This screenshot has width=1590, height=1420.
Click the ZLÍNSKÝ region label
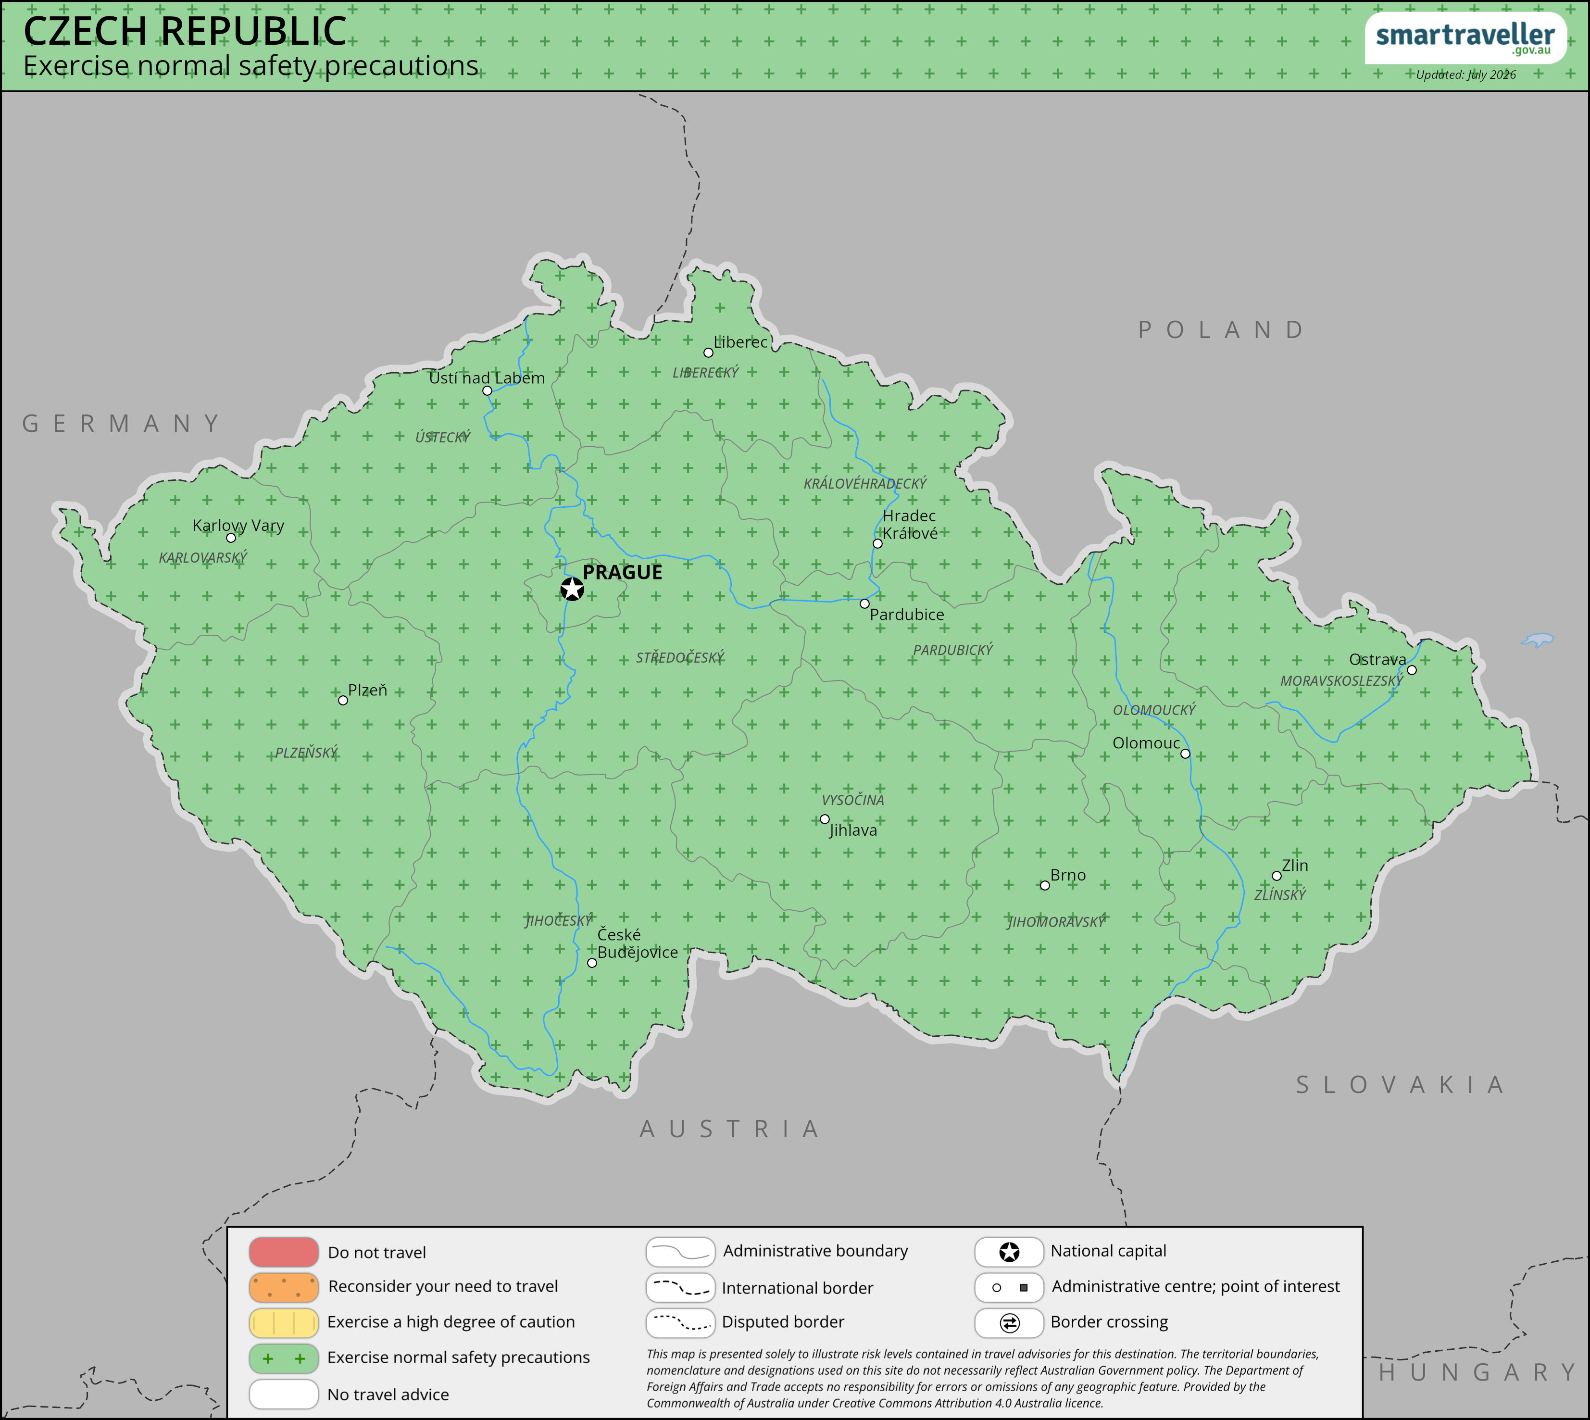[x=1279, y=895]
